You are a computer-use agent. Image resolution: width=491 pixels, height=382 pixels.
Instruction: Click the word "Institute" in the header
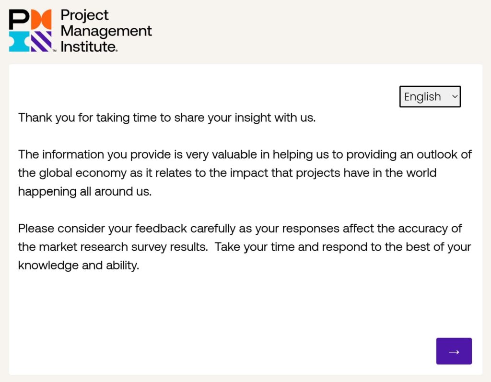click(x=89, y=46)
